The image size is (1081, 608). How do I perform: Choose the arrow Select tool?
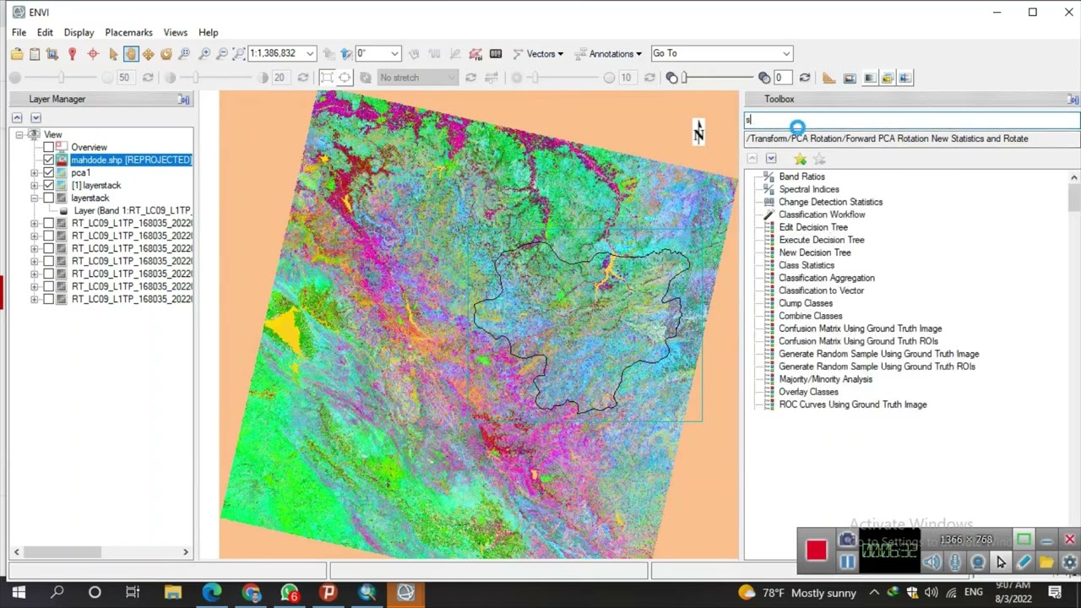tap(113, 54)
